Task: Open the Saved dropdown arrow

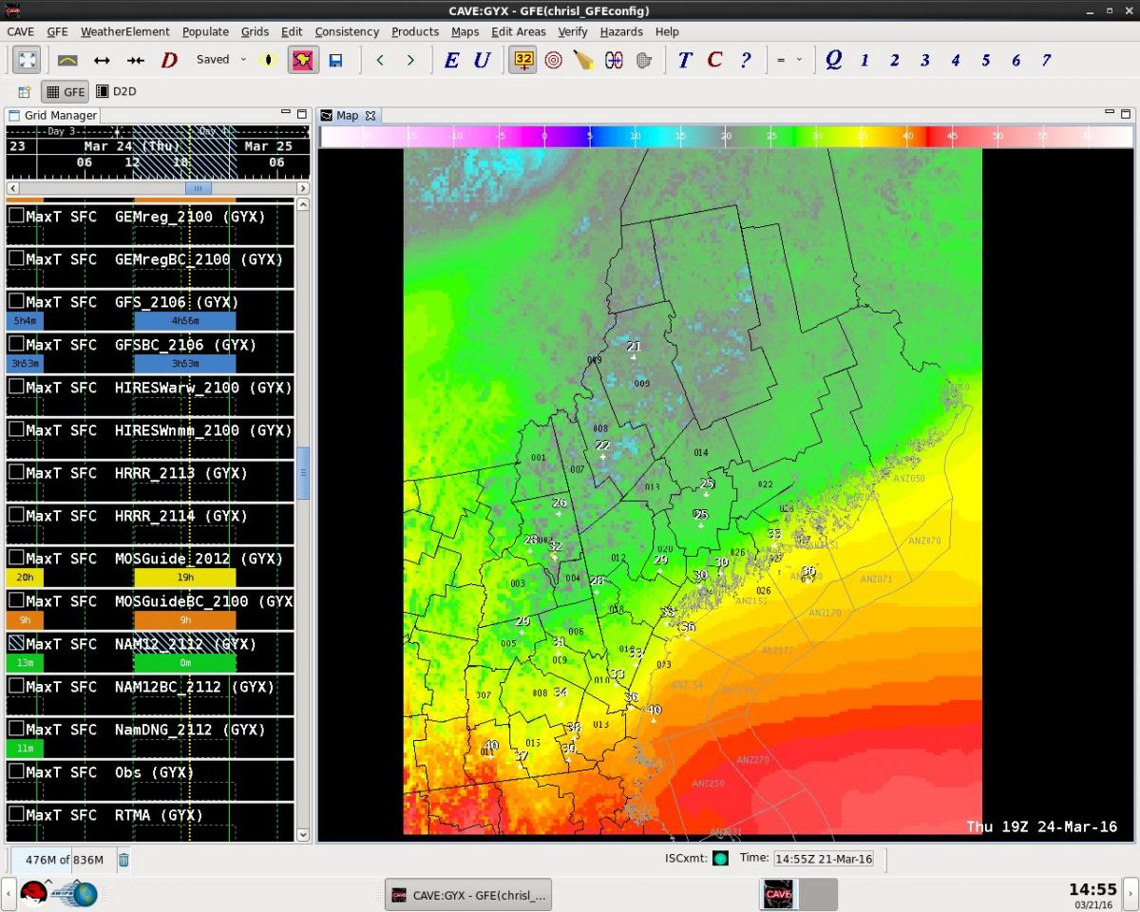Action: pyautogui.click(x=243, y=60)
